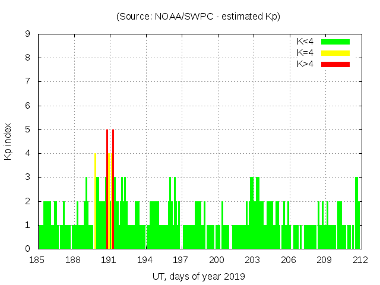Click the x-axis tick label 209
The width and height of the screenshot is (380, 285).
pyautogui.click(x=324, y=259)
